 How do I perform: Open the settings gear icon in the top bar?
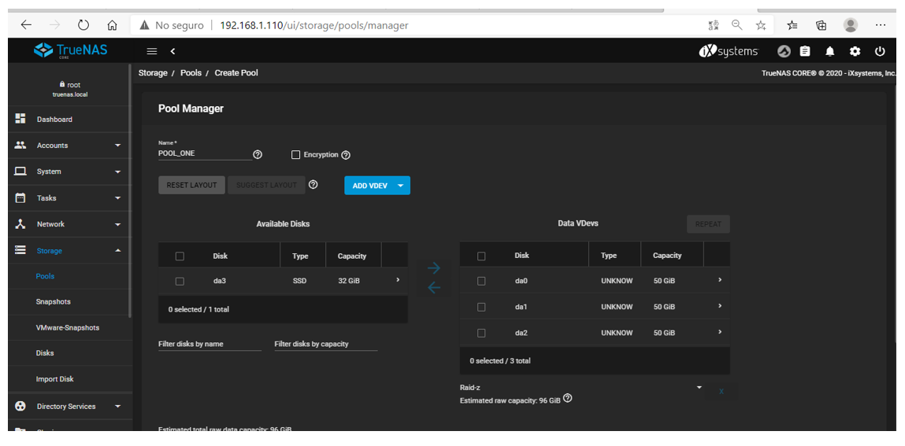tap(855, 51)
